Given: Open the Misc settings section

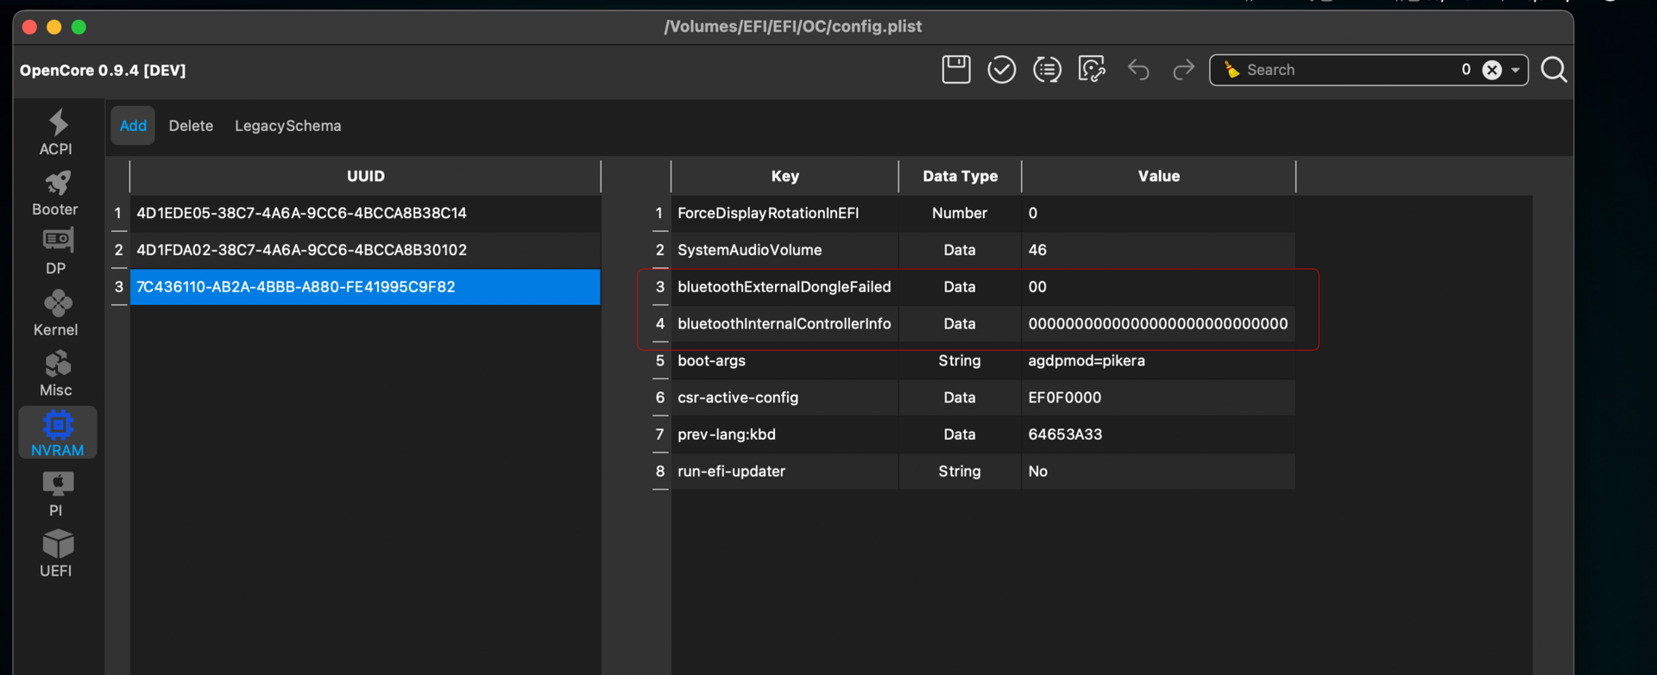Looking at the screenshot, I should pos(56,374).
